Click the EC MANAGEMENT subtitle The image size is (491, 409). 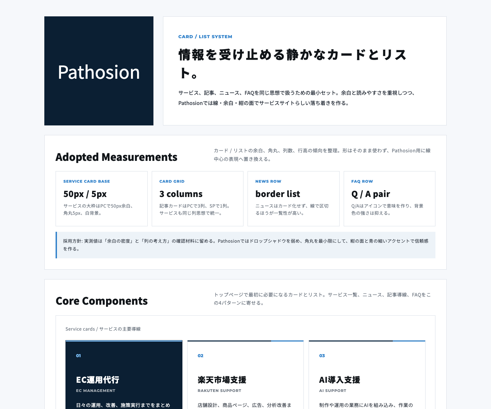click(95, 391)
